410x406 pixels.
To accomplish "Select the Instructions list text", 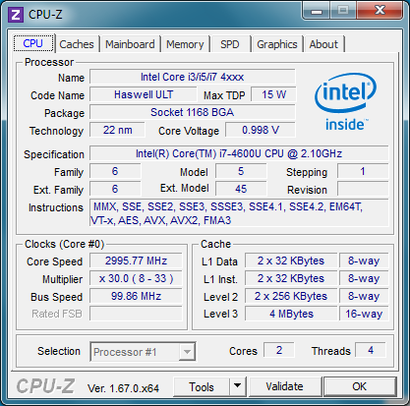I will point(239,213).
